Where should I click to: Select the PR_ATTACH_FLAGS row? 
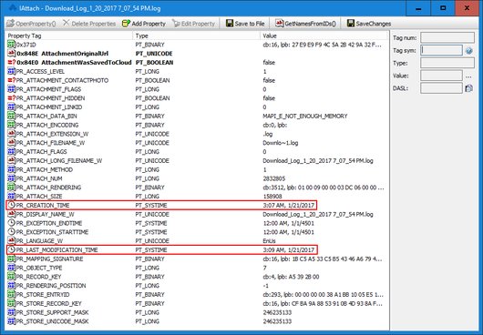pyautogui.click(x=197, y=152)
